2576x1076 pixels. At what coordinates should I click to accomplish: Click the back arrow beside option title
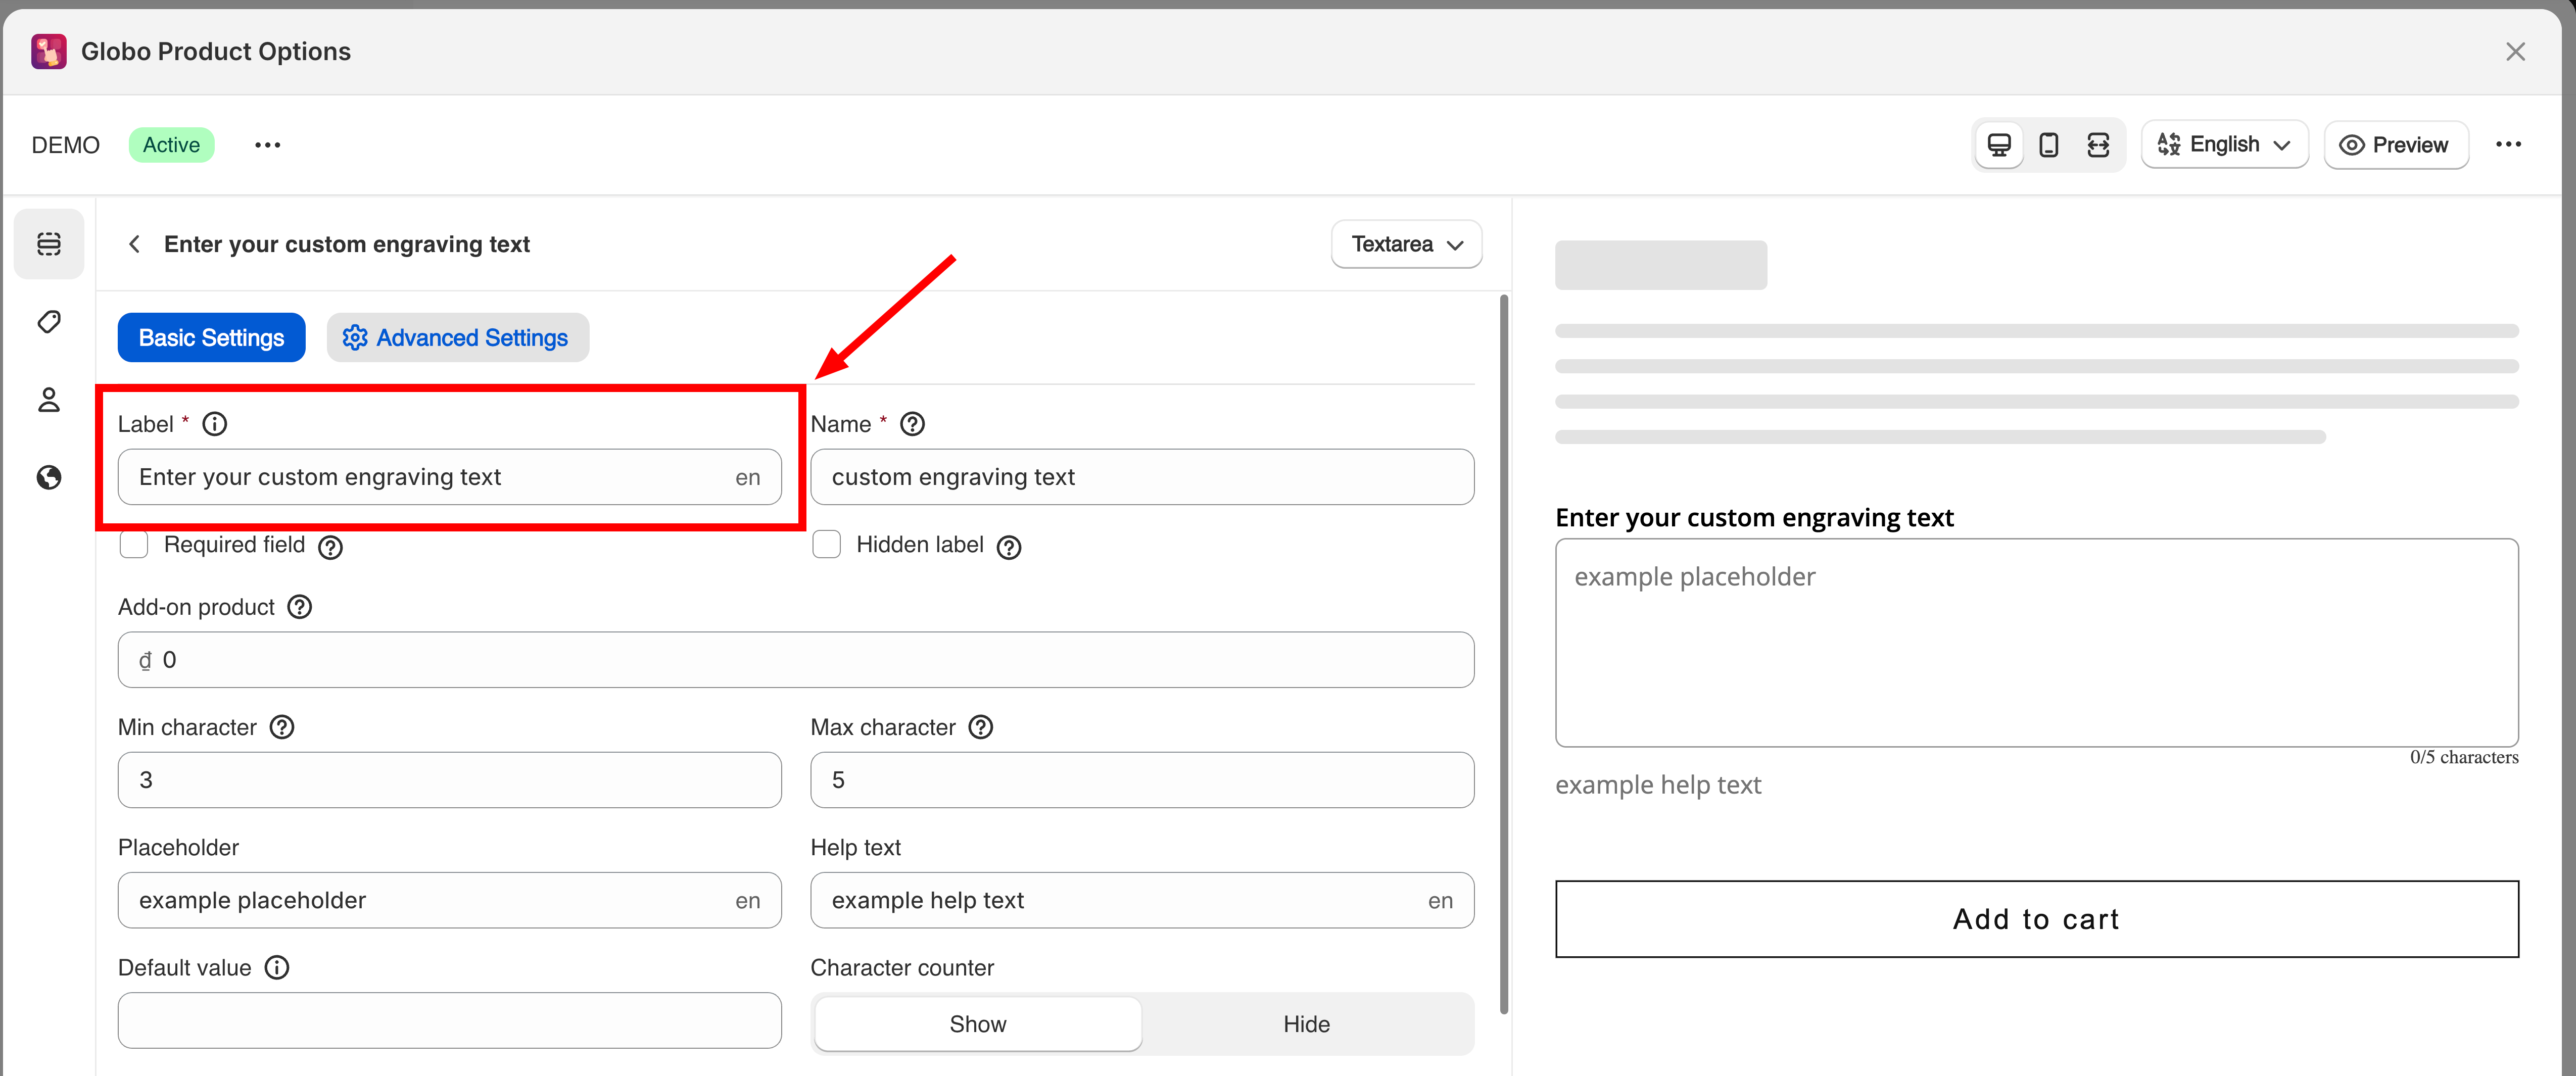134,244
